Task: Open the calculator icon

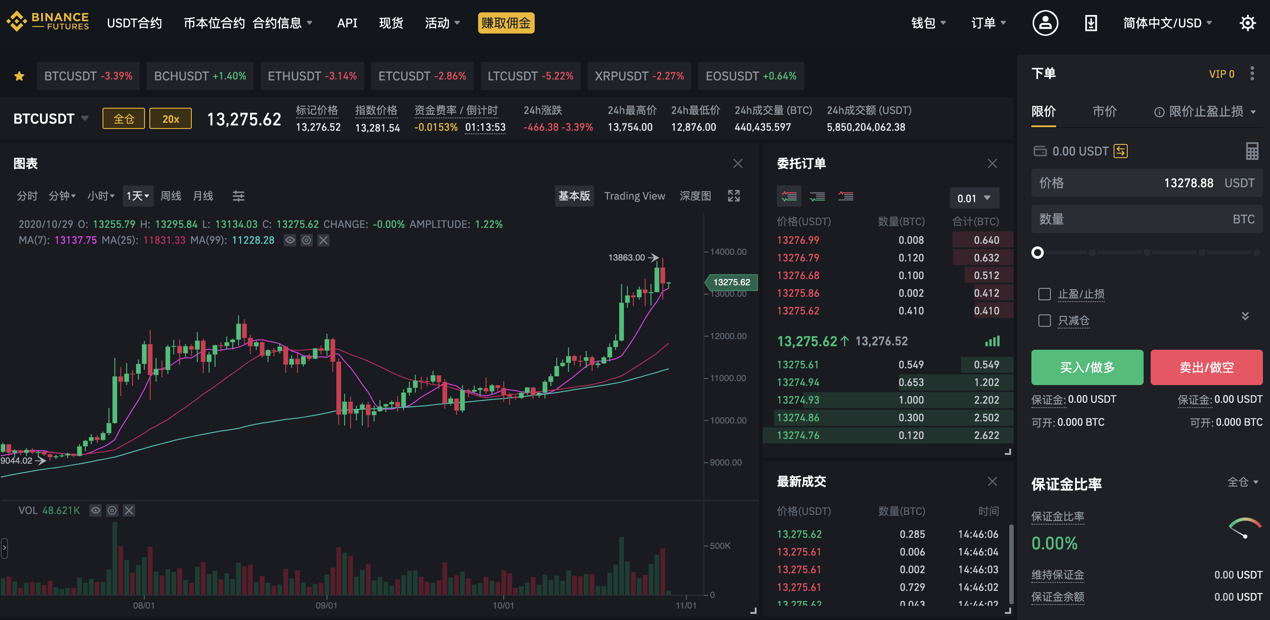Action: (1252, 151)
